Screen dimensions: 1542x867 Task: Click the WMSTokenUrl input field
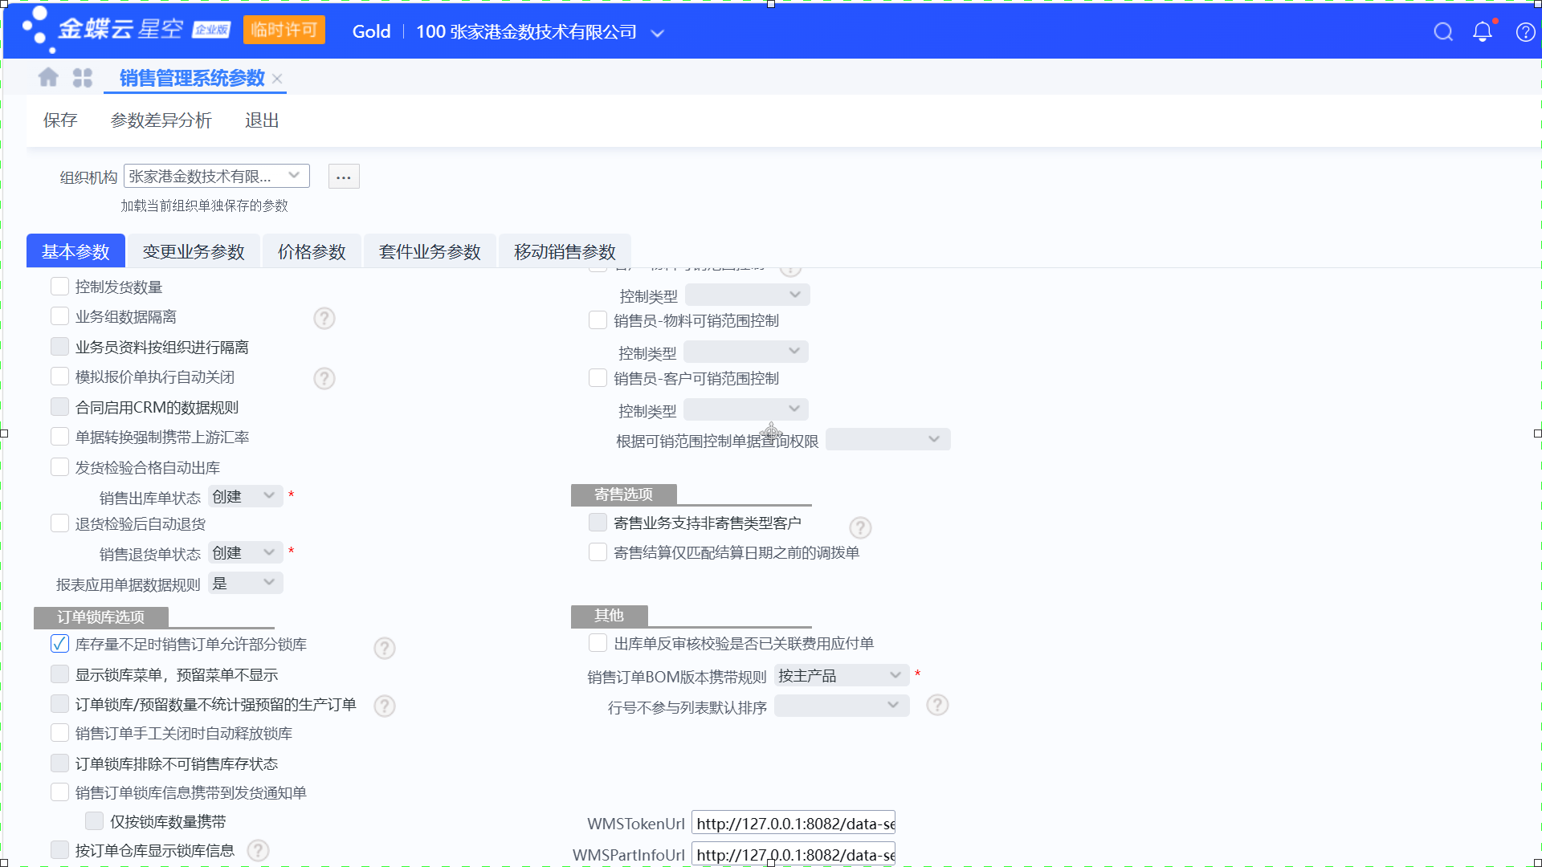(793, 823)
